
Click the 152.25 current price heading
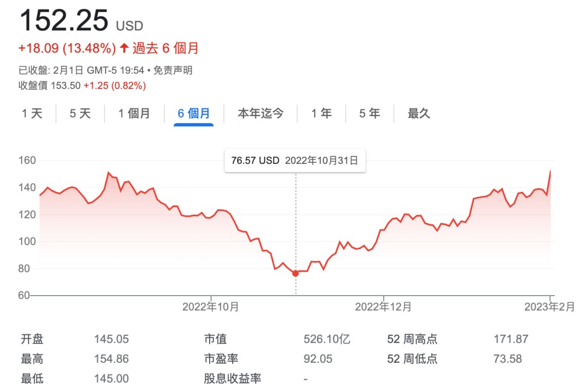64,22
